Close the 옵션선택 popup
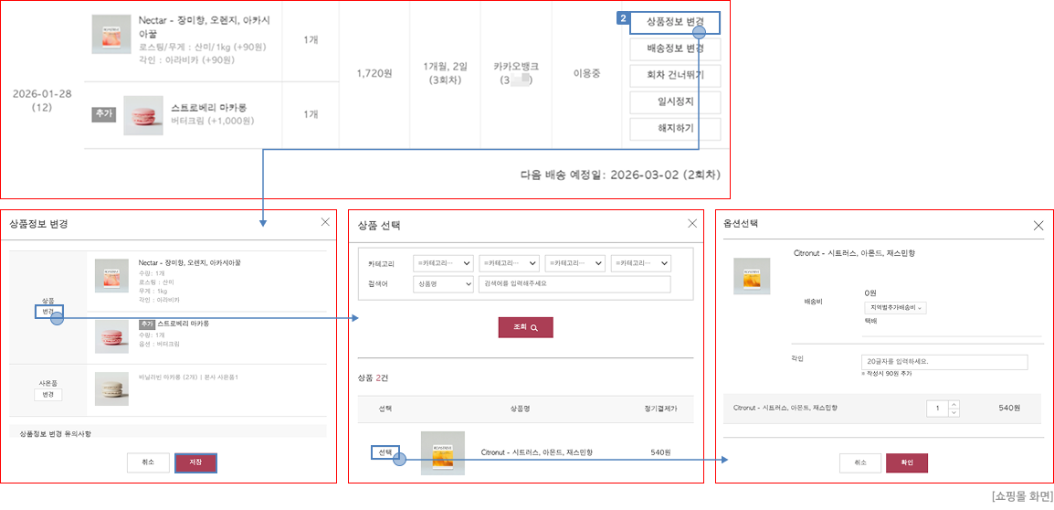Image resolution: width=1054 pixels, height=510 pixels. pos(1038,225)
